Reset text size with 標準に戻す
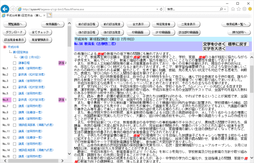This screenshot has width=254, height=163. click(x=237, y=44)
